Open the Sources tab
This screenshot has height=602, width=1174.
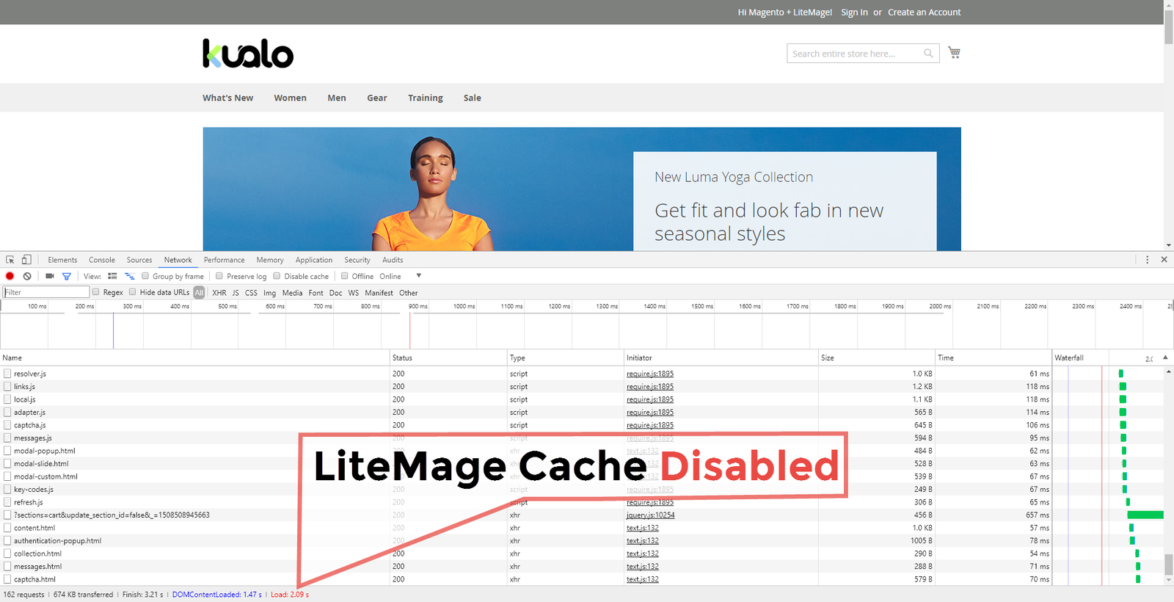(139, 260)
